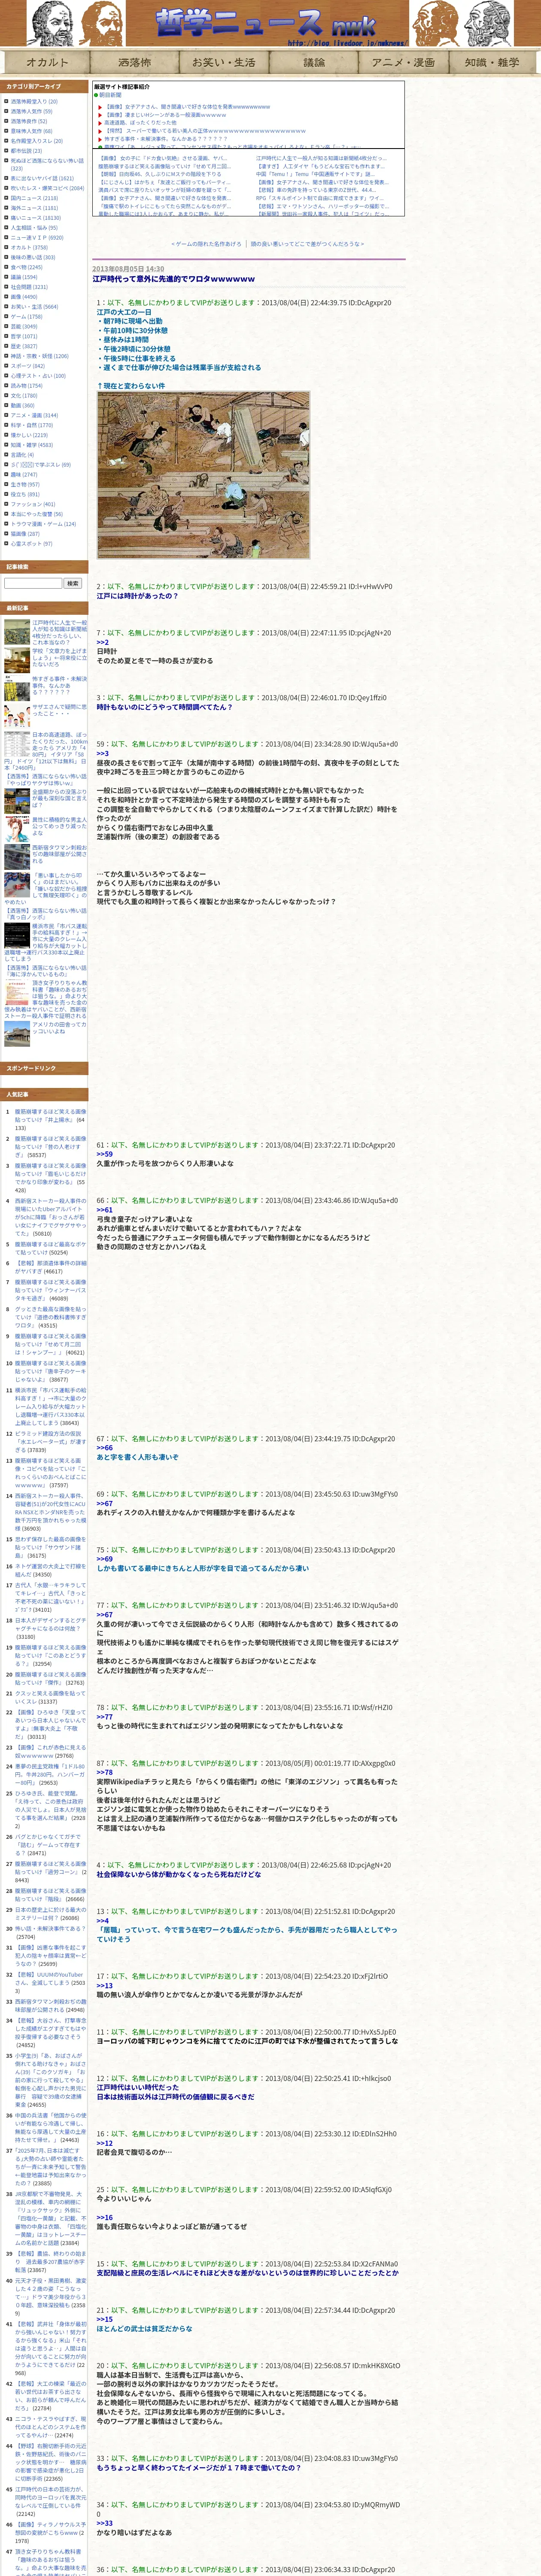Open category 心霊スポット (97)
This screenshot has height=2576, width=541.
coord(30,544)
